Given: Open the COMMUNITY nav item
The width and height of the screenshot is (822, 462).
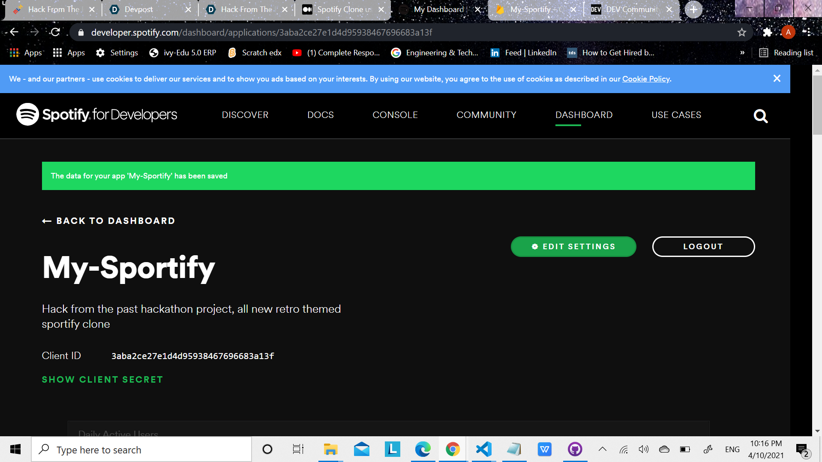Looking at the screenshot, I should pyautogui.click(x=486, y=115).
